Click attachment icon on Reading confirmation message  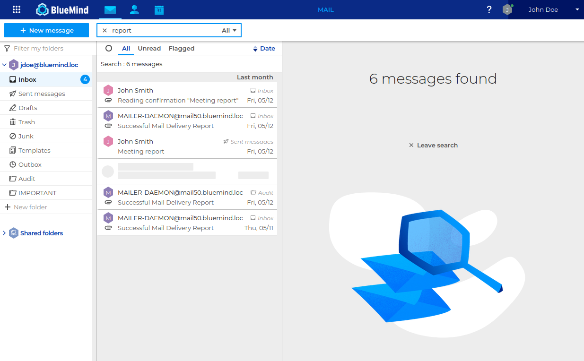108,101
